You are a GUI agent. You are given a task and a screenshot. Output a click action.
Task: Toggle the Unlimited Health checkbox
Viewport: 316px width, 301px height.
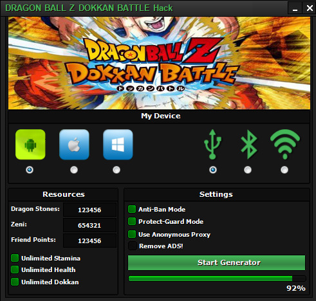(15, 269)
